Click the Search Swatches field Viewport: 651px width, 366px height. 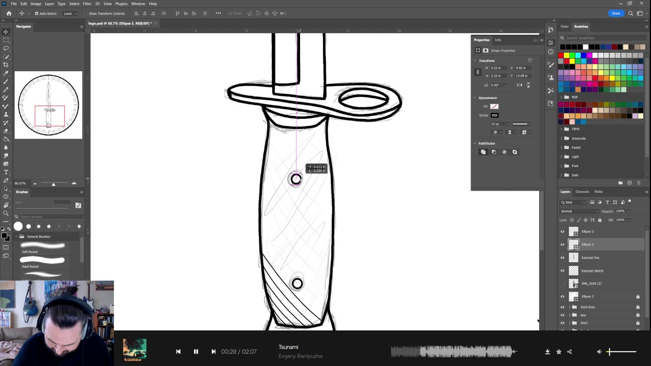[603, 38]
